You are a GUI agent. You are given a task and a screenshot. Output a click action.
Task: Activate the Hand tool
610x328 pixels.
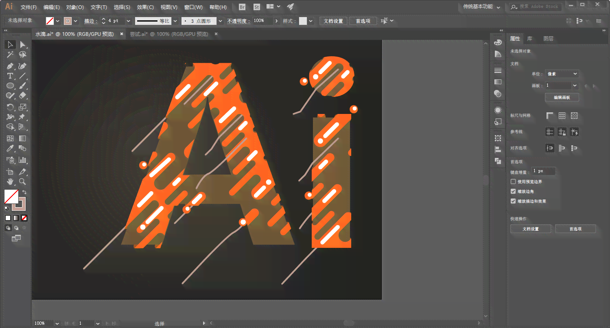tap(10, 181)
